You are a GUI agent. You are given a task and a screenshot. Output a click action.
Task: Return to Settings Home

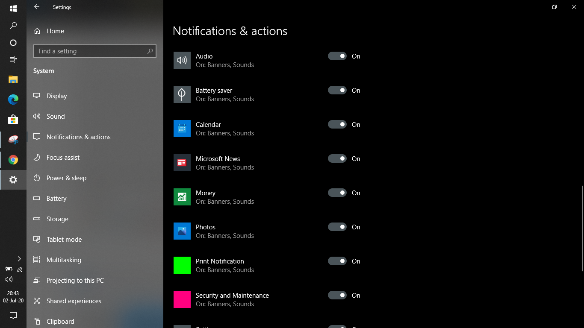[95, 31]
